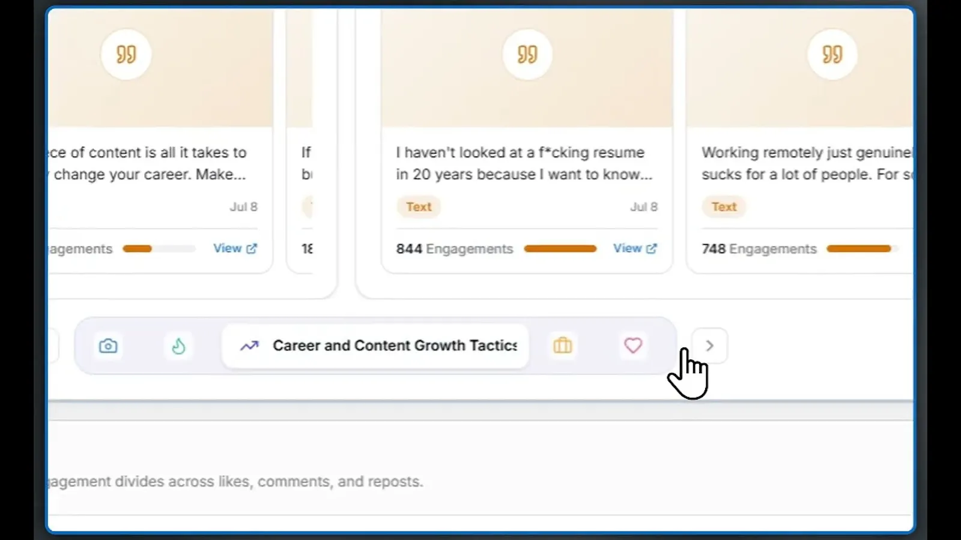961x540 pixels.
Task: Click the external link icon on the 844 Engagements card
Action: coord(652,248)
